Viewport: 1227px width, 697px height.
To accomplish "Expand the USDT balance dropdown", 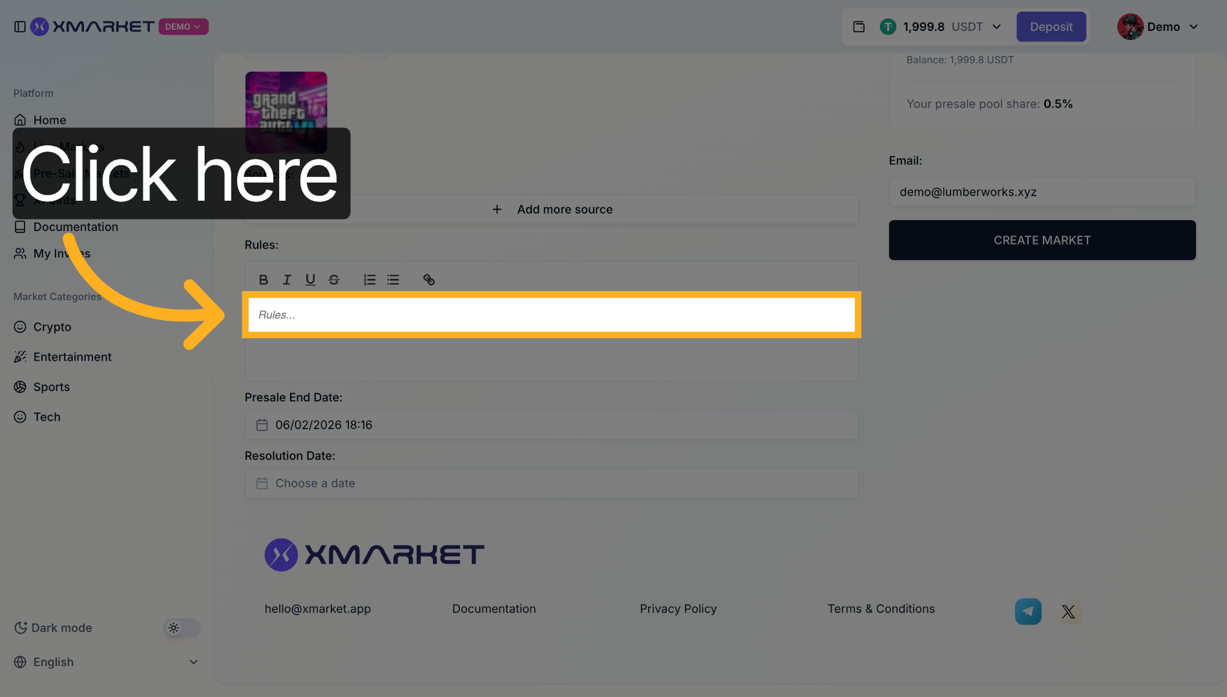I will (996, 26).
